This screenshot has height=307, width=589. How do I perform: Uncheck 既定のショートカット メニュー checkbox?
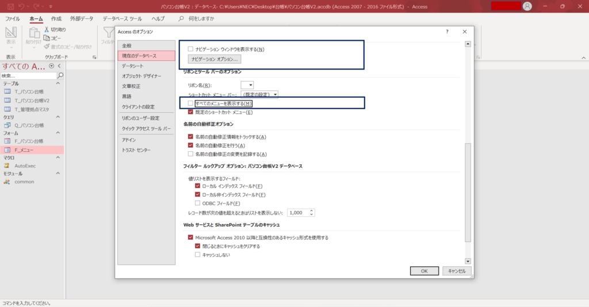point(190,112)
